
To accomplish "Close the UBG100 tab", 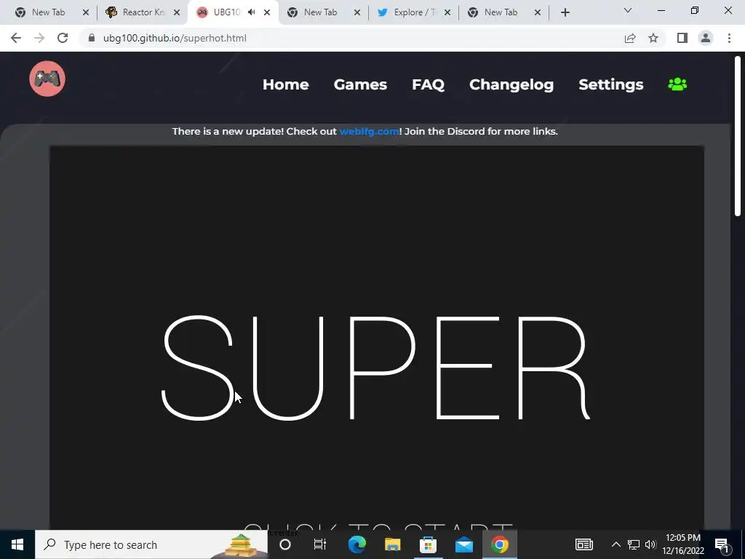I will 267,12.
